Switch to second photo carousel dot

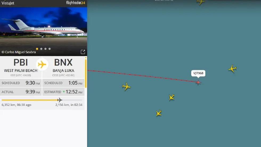click(41, 49)
